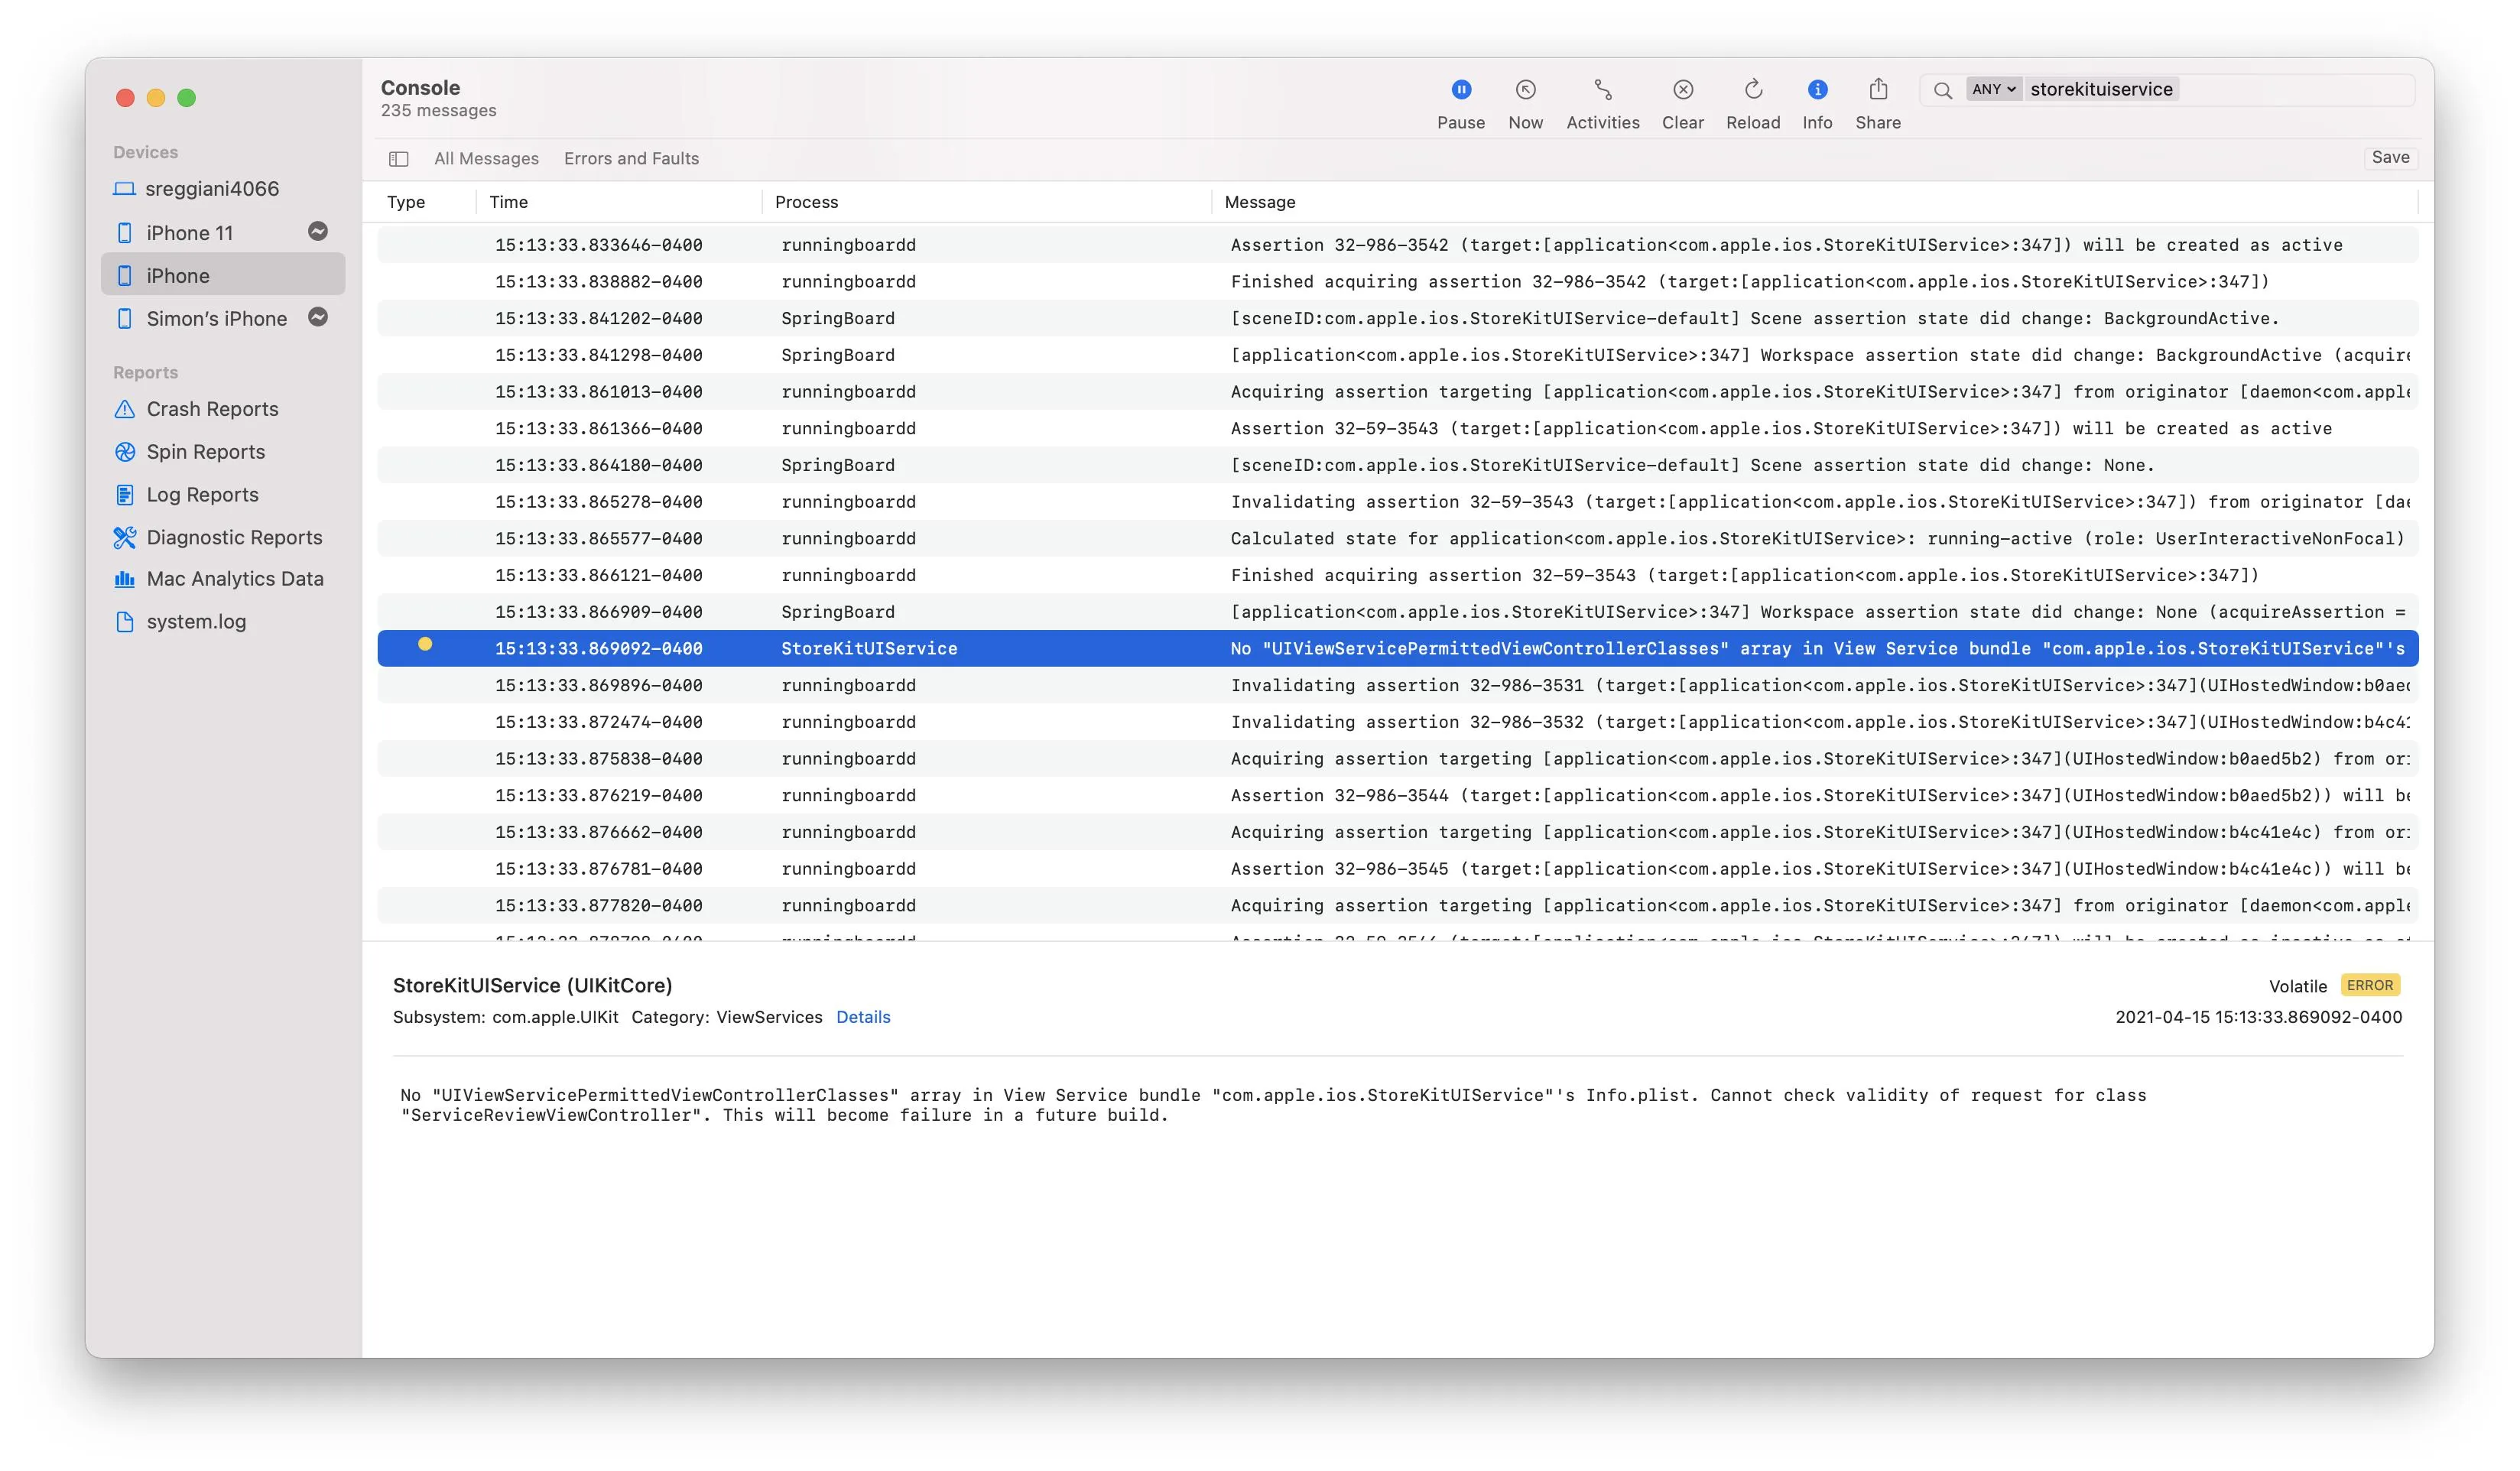Reload the console log
The height and width of the screenshot is (1471, 2520).
(1752, 91)
